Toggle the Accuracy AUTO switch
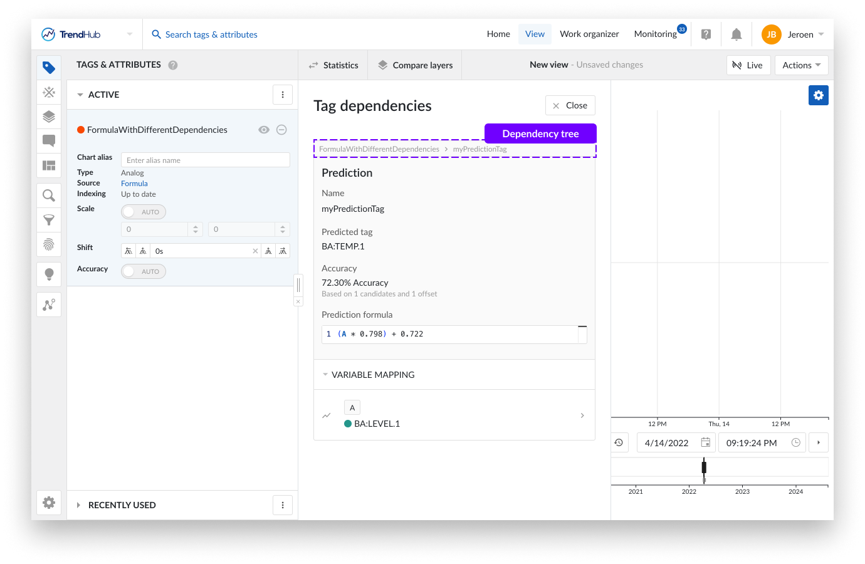 (x=144, y=271)
